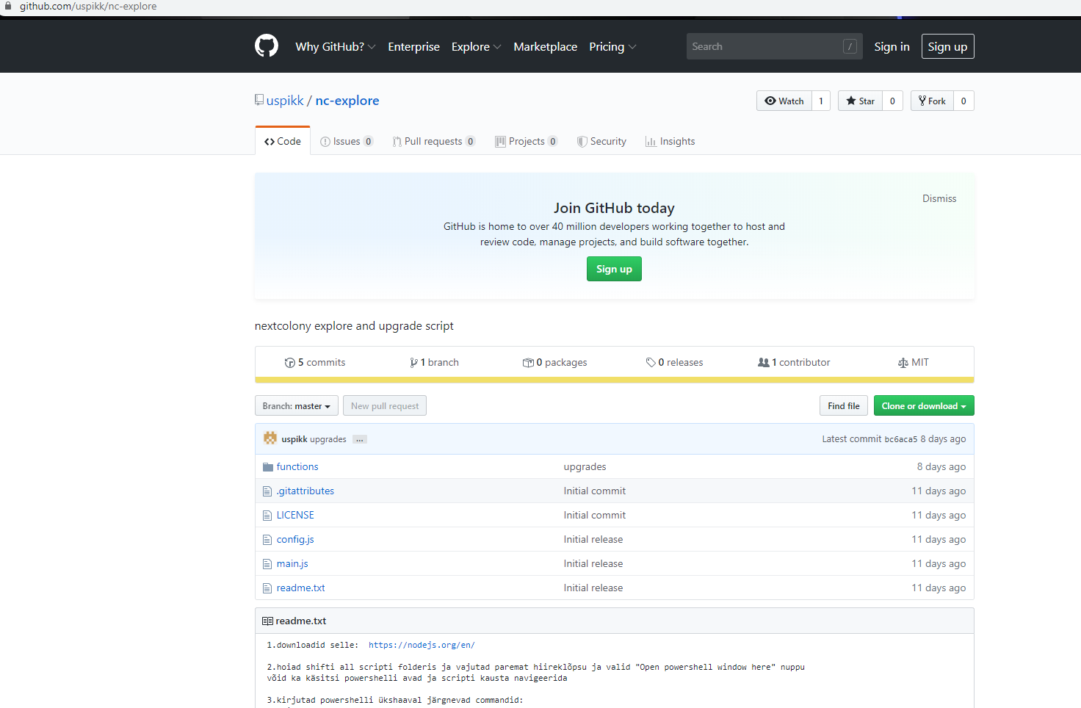Image resolution: width=1081 pixels, height=708 pixels.
Task: Click the New pull request button
Action: [x=385, y=406]
